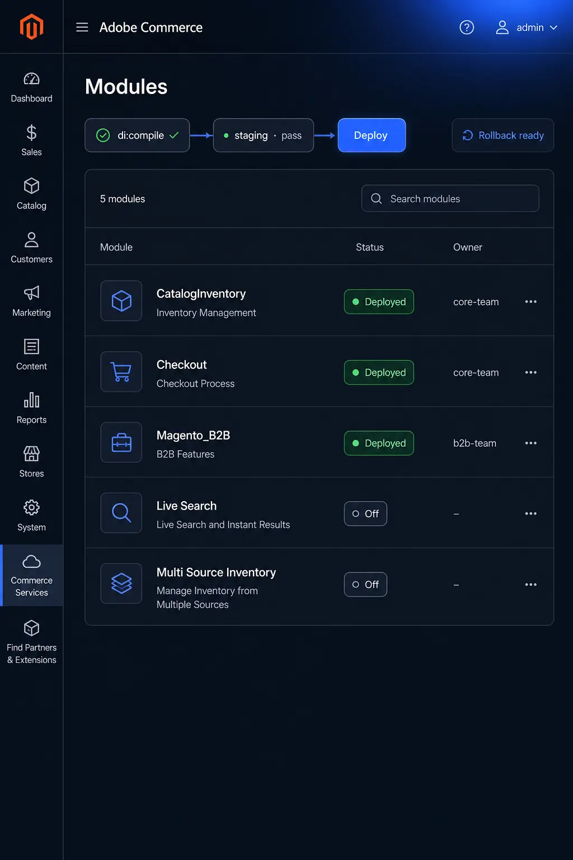Go to Dashboard in sidebar
The height and width of the screenshot is (860, 573).
point(31,88)
